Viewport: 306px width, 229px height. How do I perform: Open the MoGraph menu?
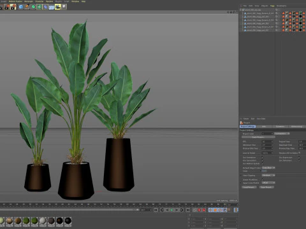[29, 1]
